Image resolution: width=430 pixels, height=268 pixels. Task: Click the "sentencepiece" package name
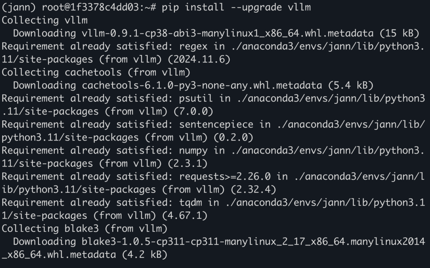coord(216,124)
